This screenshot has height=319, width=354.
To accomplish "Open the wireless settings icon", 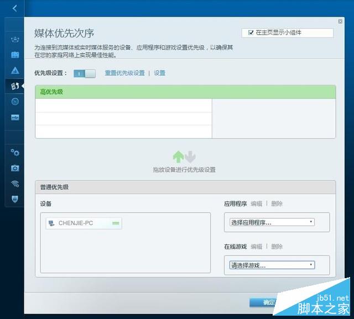I will [15, 184].
